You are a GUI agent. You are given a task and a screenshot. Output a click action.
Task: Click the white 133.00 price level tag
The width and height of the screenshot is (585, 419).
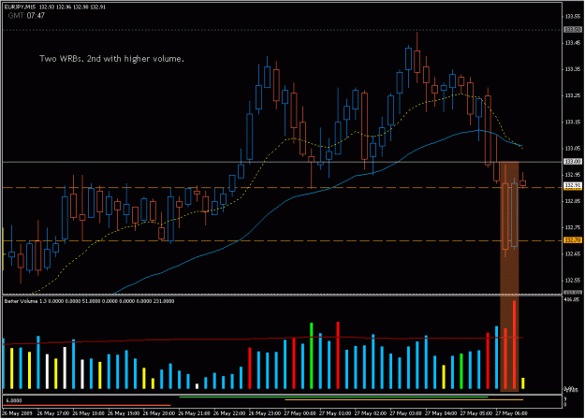tap(572, 162)
